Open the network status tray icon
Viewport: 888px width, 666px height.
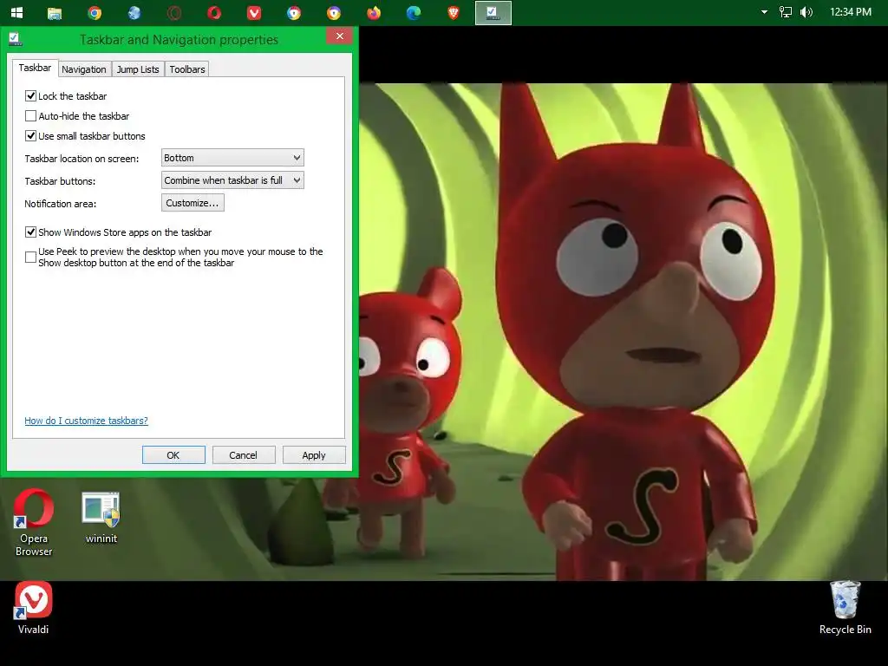pyautogui.click(x=786, y=12)
